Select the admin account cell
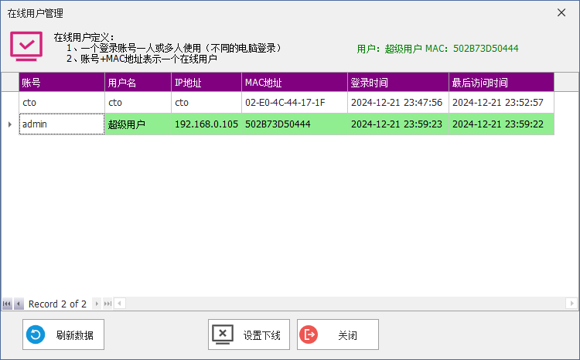 62,124
